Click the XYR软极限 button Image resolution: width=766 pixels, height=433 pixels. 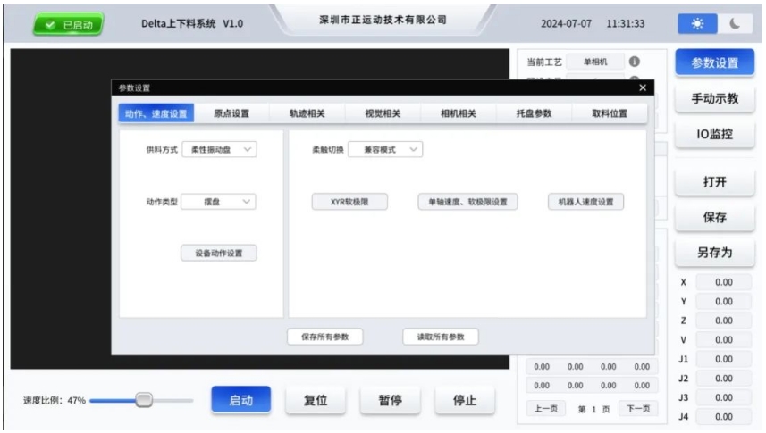[349, 202]
